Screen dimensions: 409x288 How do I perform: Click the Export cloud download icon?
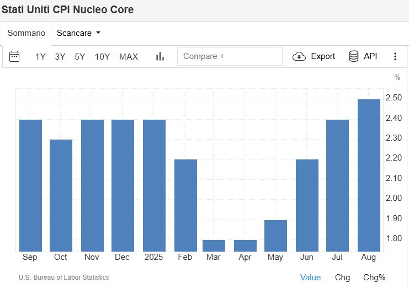click(x=299, y=56)
